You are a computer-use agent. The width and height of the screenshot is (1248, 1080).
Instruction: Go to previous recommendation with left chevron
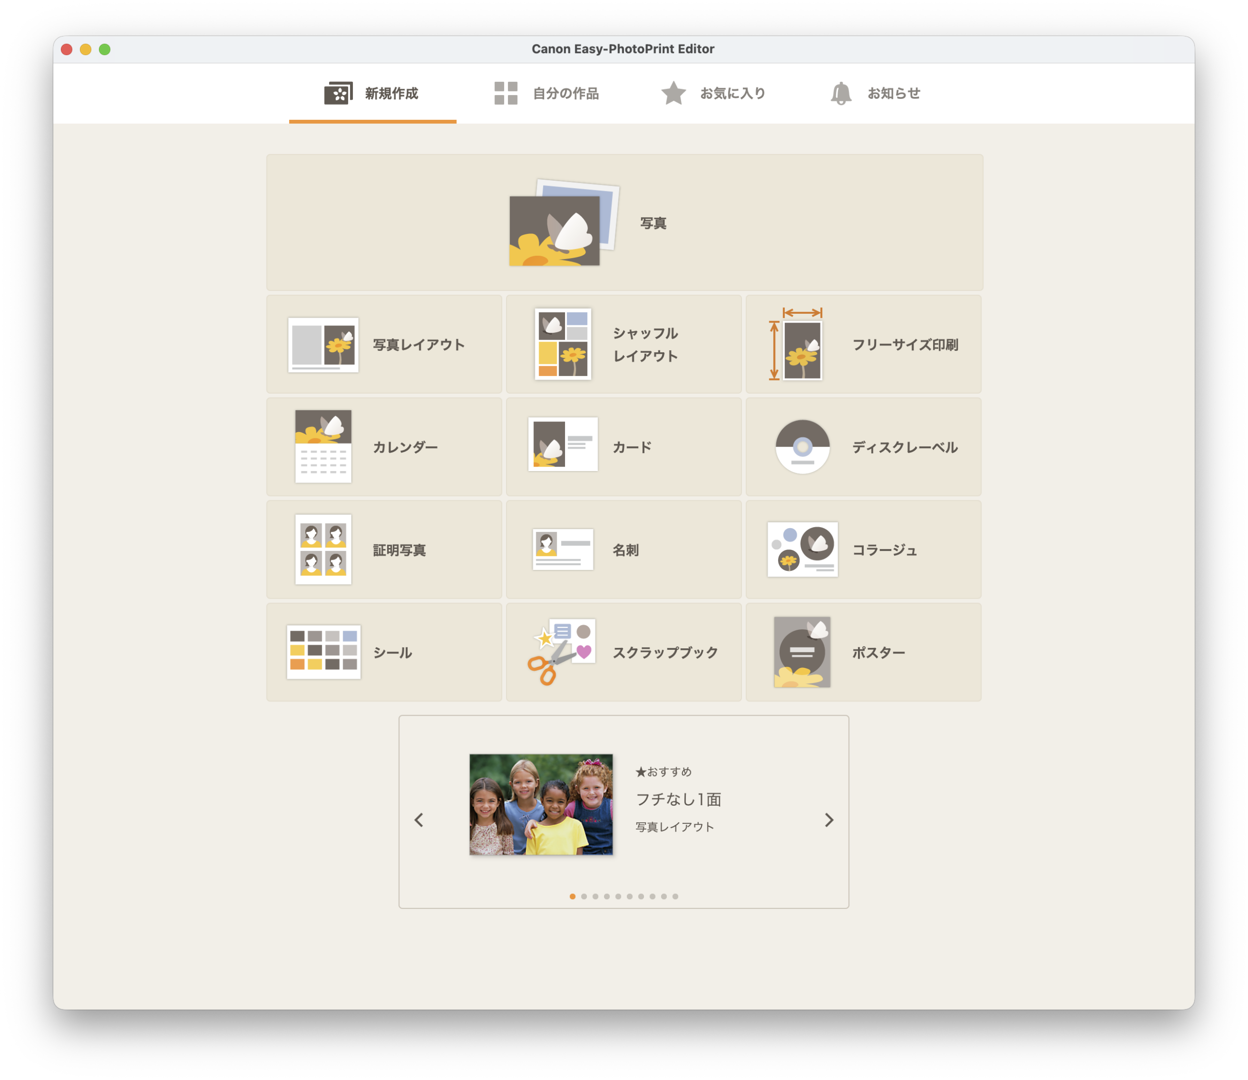[419, 820]
